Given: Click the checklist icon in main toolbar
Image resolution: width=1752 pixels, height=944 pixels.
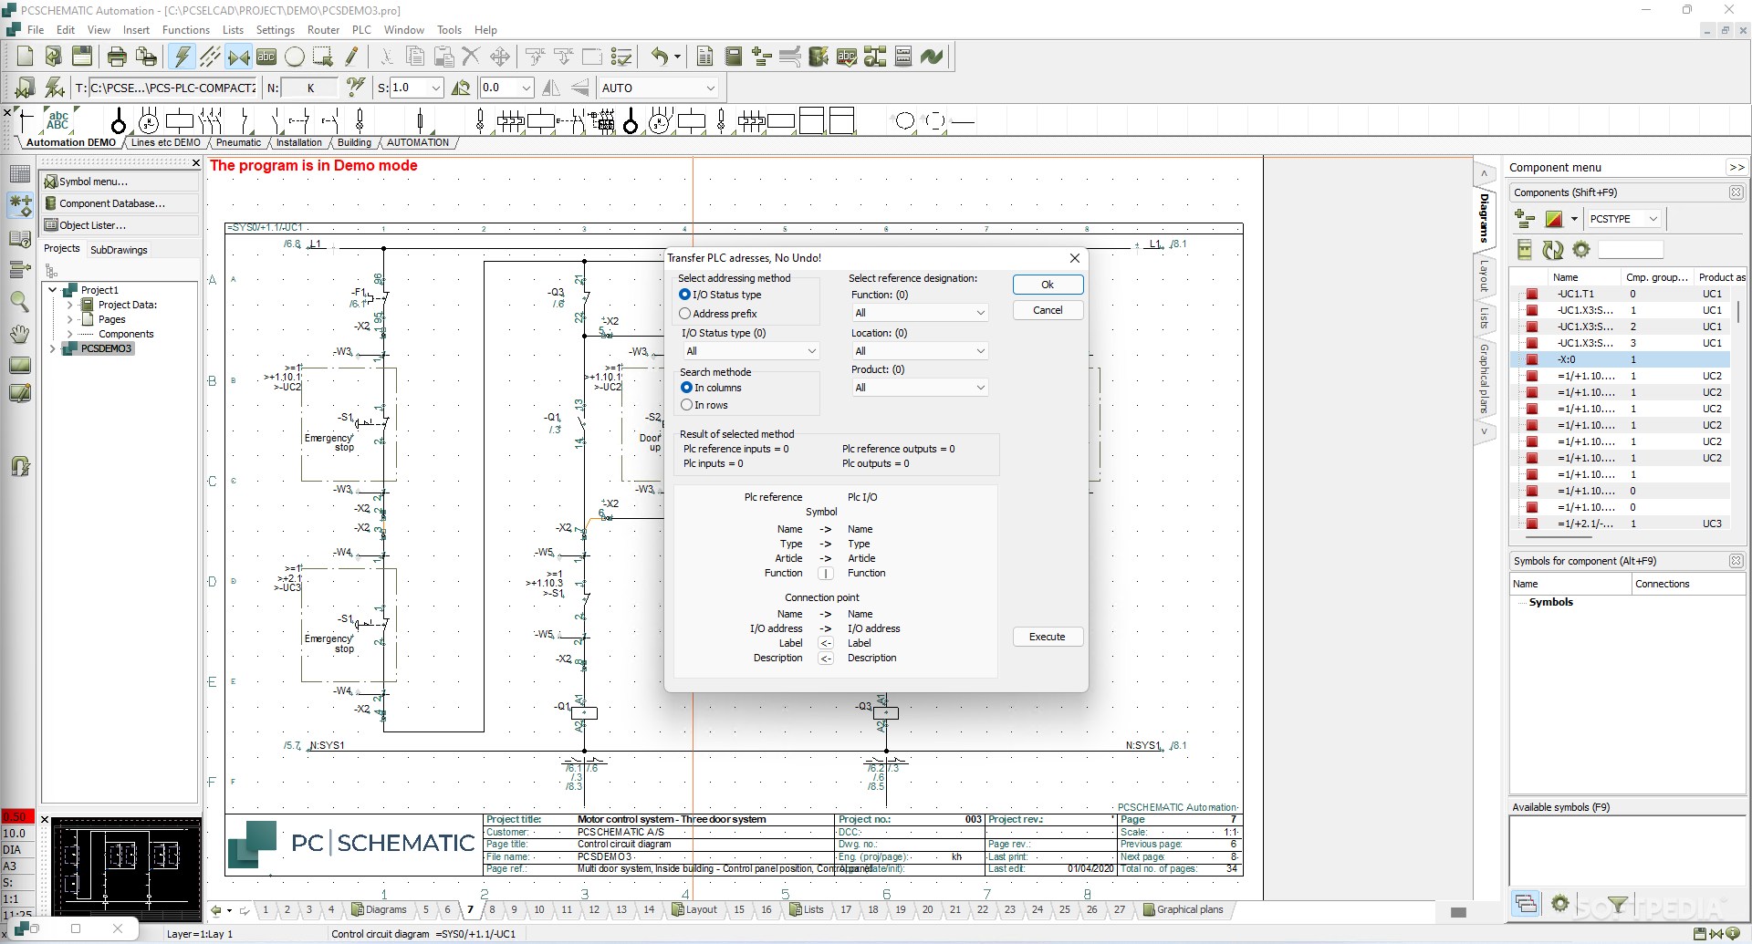Looking at the screenshot, I should (x=621, y=57).
